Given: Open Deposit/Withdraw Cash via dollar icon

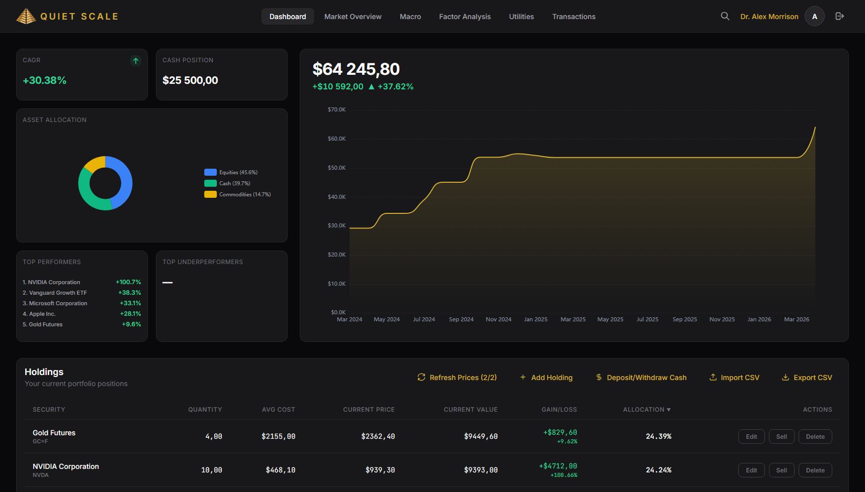Looking at the screenshot, I should [x=598, y=377].
